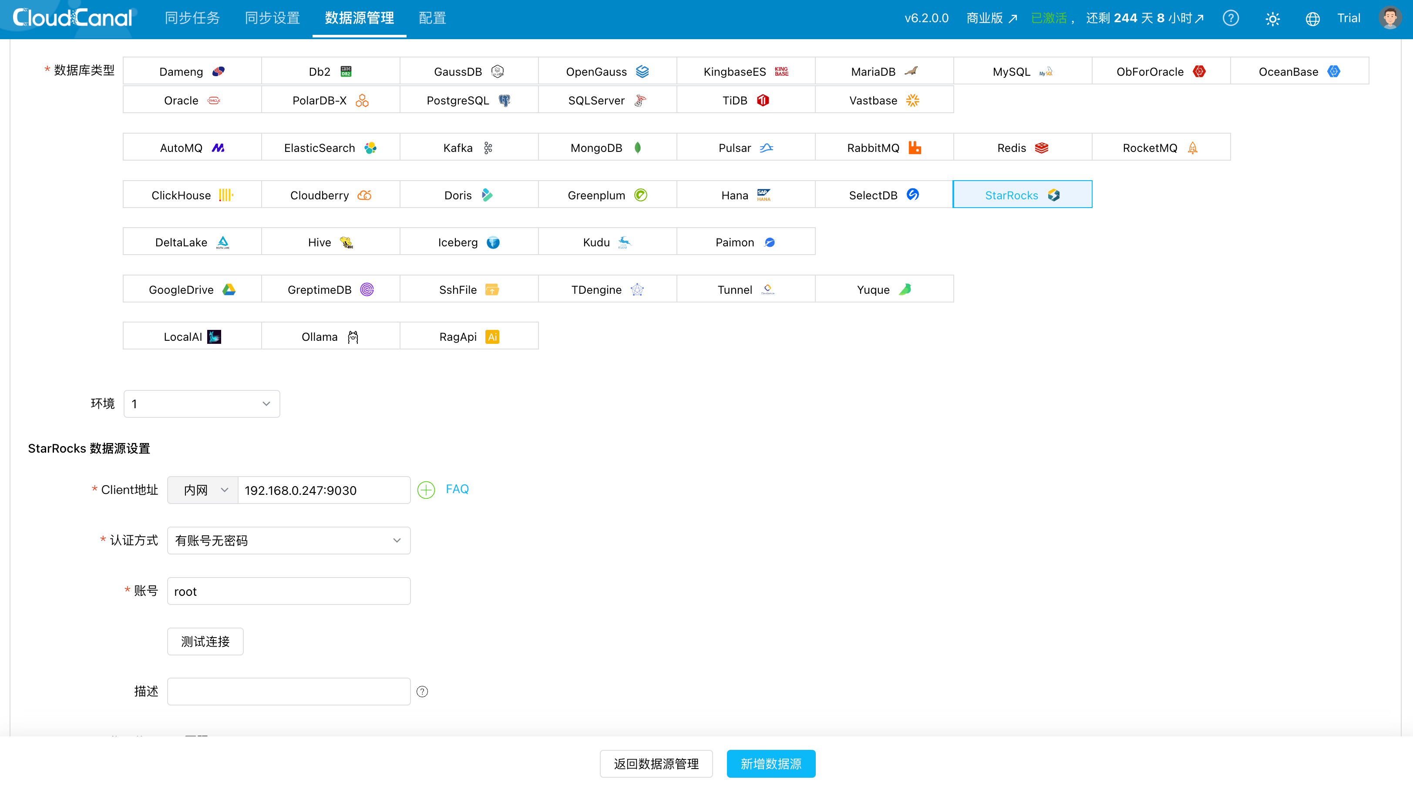The width and height of the screenshot is (1413, 786).
Task: Click the RabbitMQ orange icon
Action: (915, 148)
